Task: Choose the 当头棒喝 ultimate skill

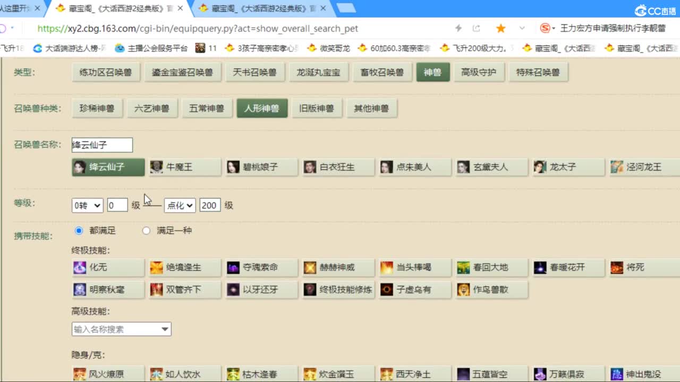Action: (414, 267)
